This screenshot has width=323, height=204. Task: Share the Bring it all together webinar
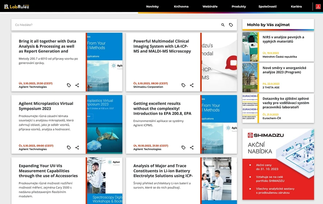tap(77, 85)
